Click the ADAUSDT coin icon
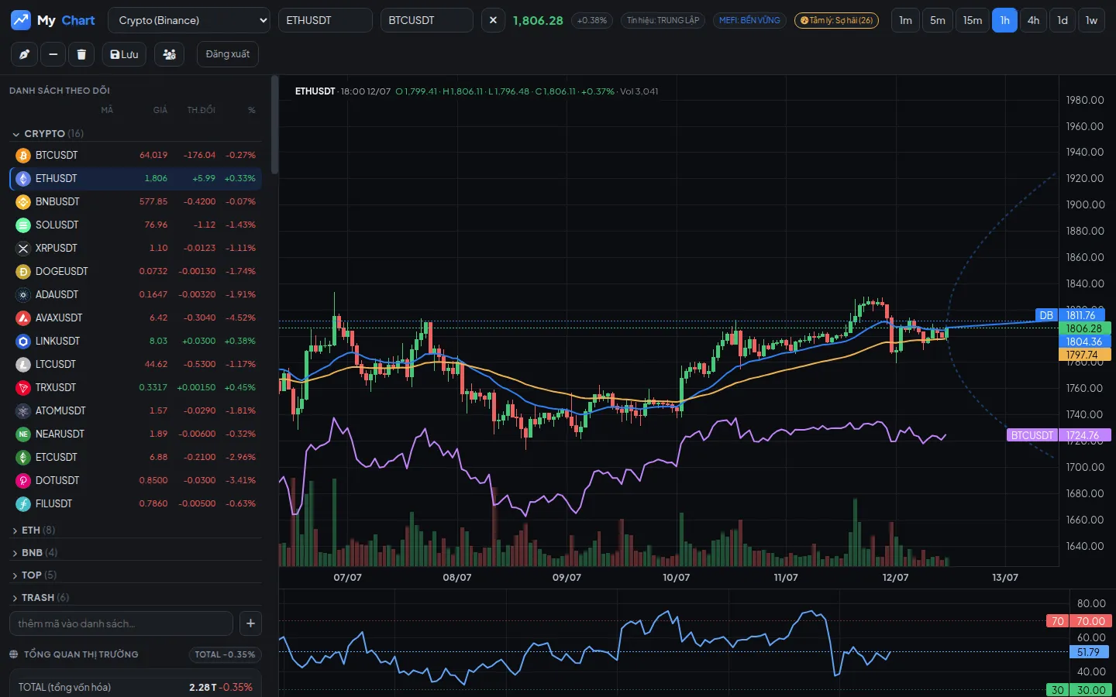This screenshot has height=697, width=1116. pos(23,294)
